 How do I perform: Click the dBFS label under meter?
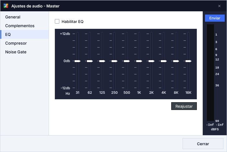coord(215,129)
